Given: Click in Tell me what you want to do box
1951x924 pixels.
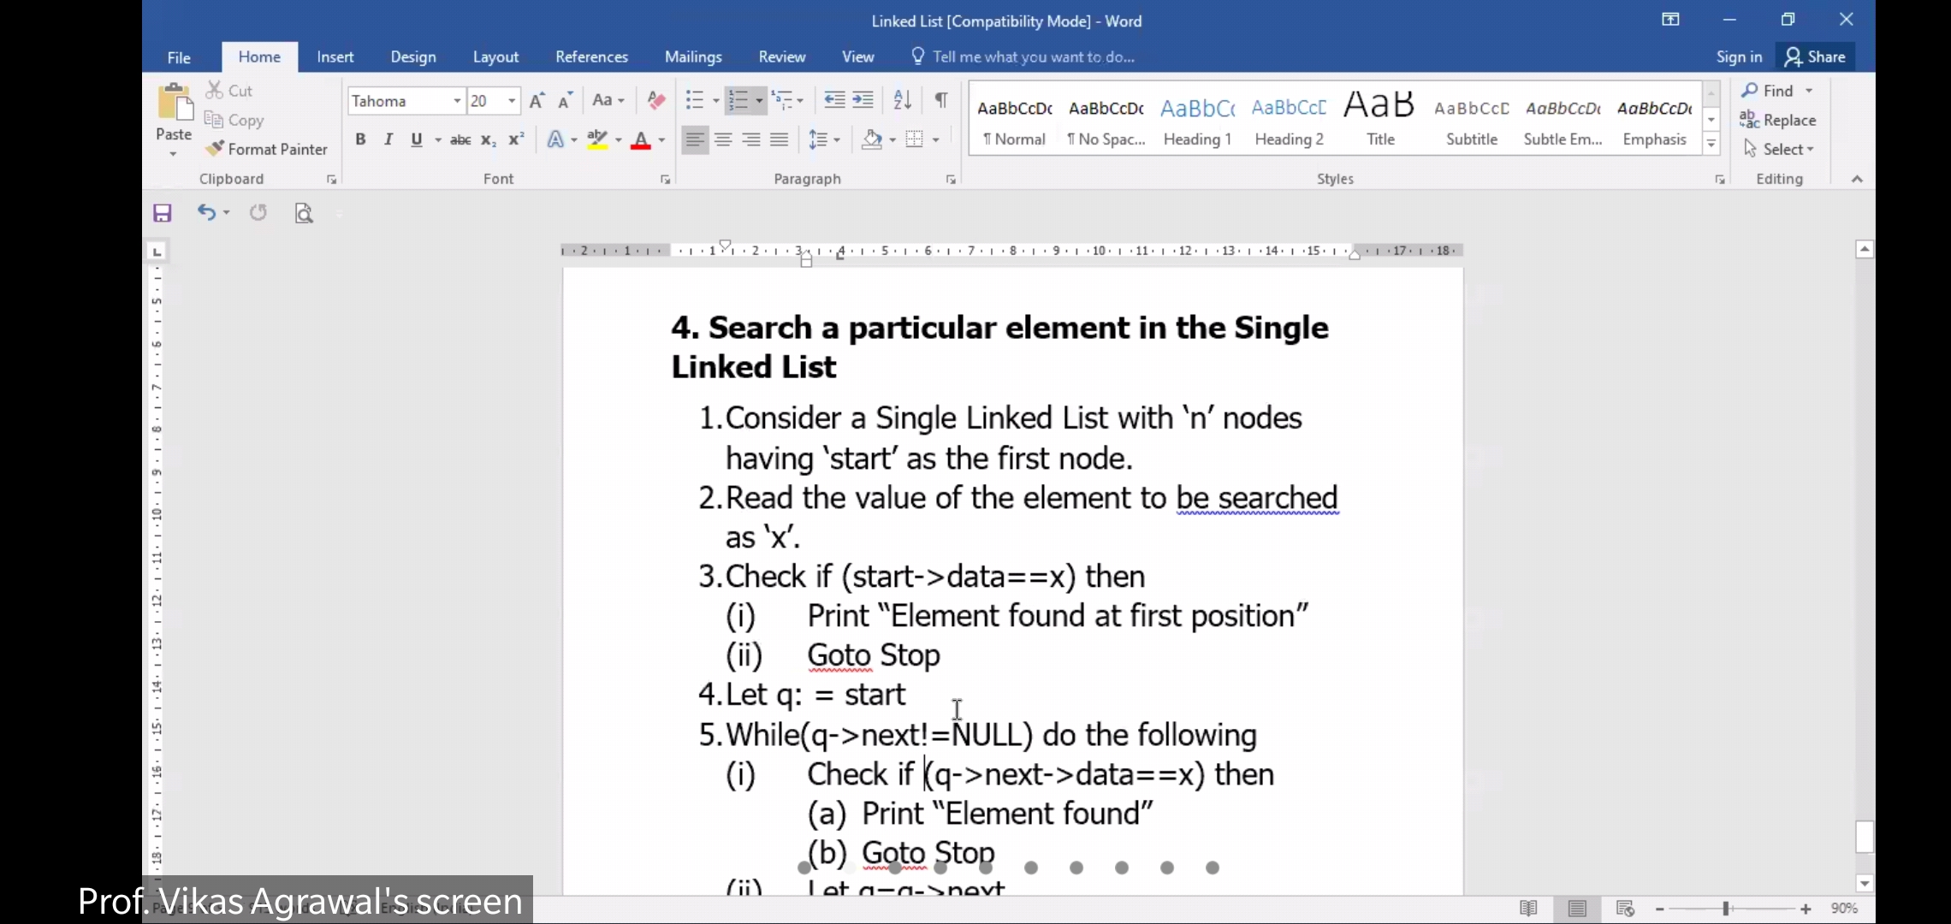Looking at the screenshot, I should click(x=1033, y=56).
